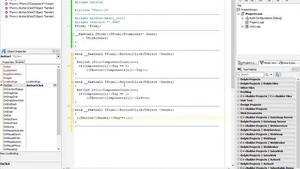The image size is (300, 169).
Task: Select TForm1::Button1Click in structure tree
Action: pyautogui.click(x=31, y=8)
